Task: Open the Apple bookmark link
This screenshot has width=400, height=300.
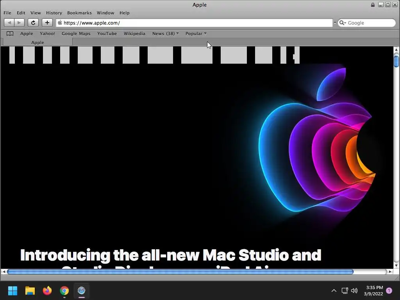Action: coord(27,34)
